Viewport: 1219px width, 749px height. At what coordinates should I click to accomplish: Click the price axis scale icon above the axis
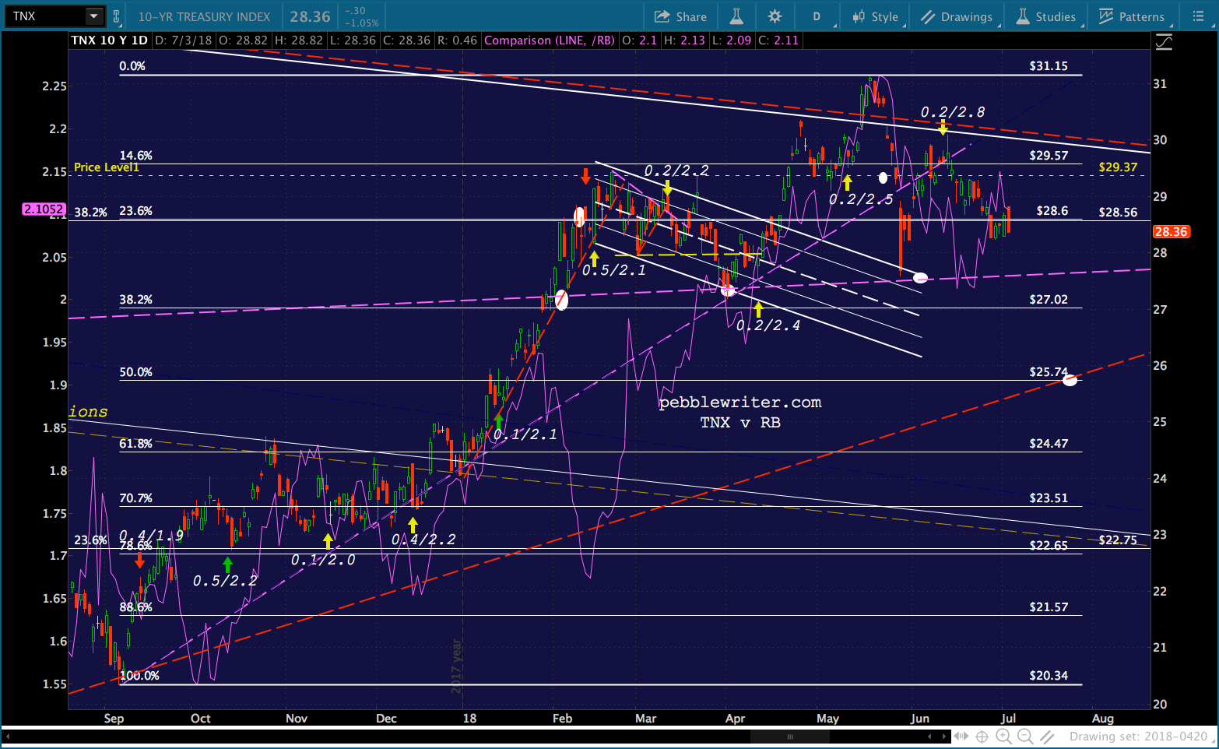[1164, 42]
